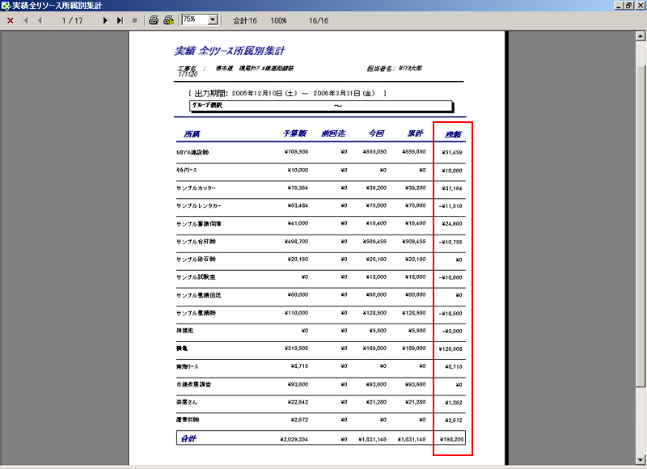The image size is (647, 469).
Task: Click the MIYA建設㈱ row name
Action: click(x=192, y=152)
